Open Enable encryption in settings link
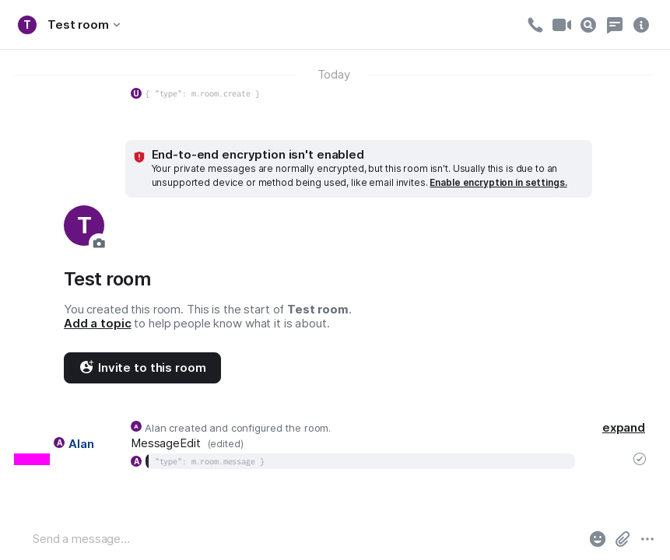Viewport: 670px width, 560px height. 498,183
